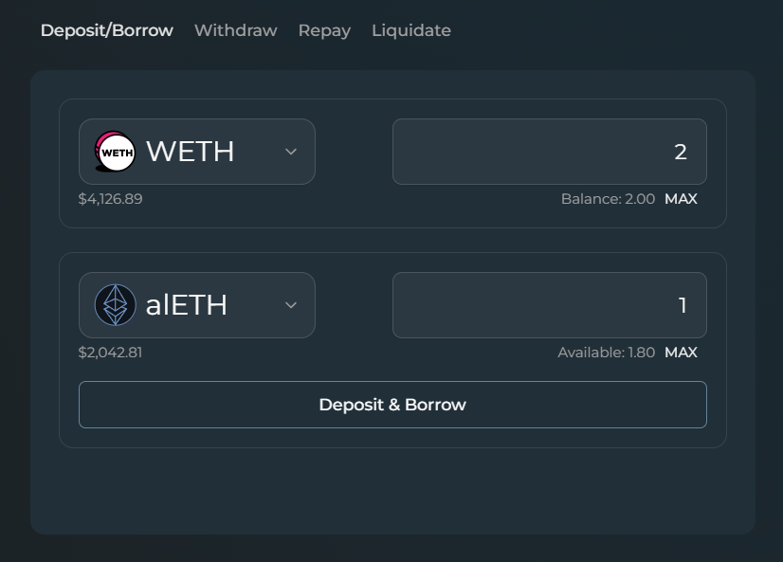This screenshot has height=562, width=783.
Task: Click the alETH Ethereum diamond logo
Action: pos(116,305)
